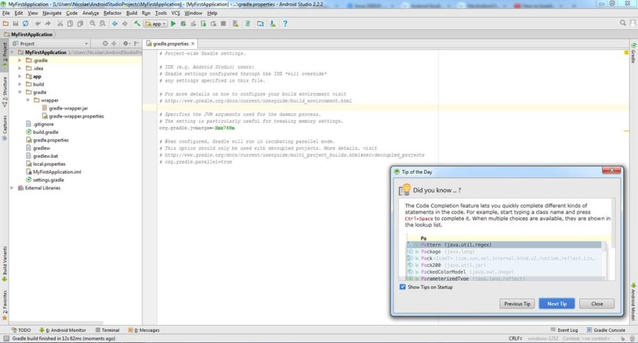Click the Paste toolbar icon
This screenshot has height=343, width=638.
click(80, 24)
